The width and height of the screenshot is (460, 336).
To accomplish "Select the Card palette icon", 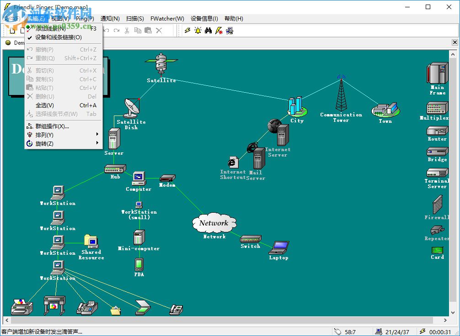I will 437,250.
